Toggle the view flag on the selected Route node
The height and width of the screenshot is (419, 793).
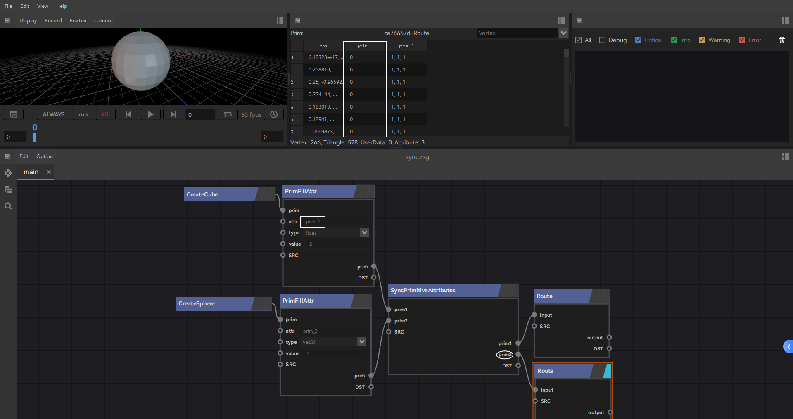pos(607,371)
